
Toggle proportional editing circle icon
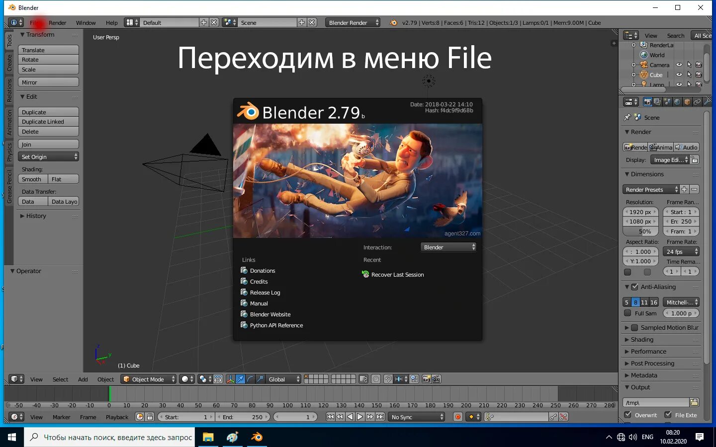pos(376,379)
